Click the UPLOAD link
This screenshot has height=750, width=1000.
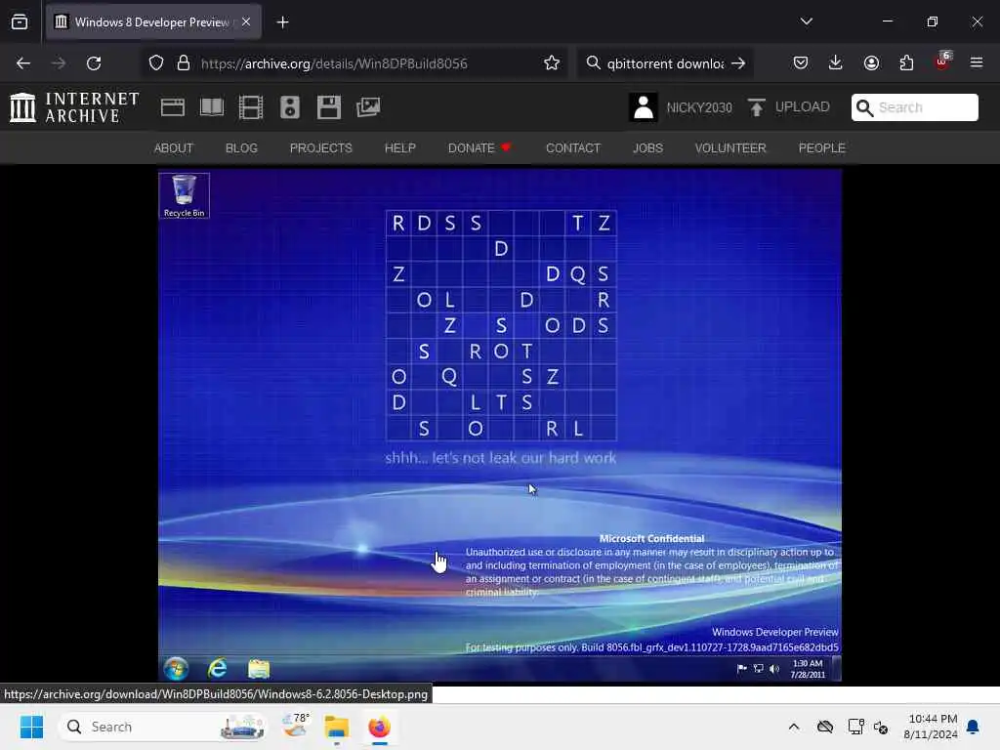point(803,106)
